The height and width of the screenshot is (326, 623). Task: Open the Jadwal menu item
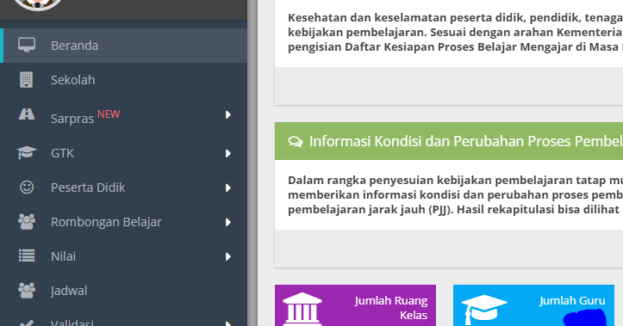pos(123,291)
